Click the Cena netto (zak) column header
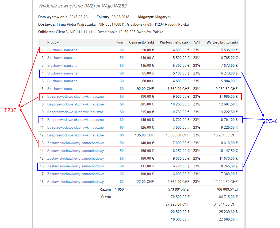 click(141, 42)
